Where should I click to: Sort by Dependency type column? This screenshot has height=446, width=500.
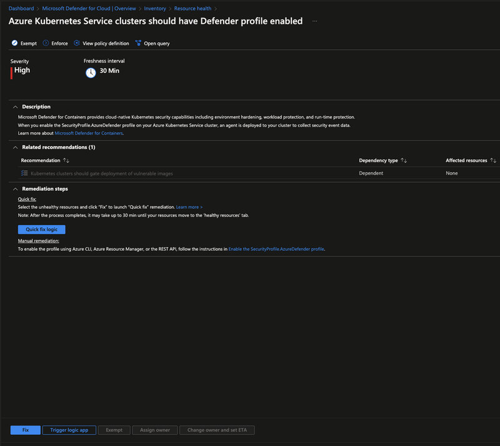404,161
